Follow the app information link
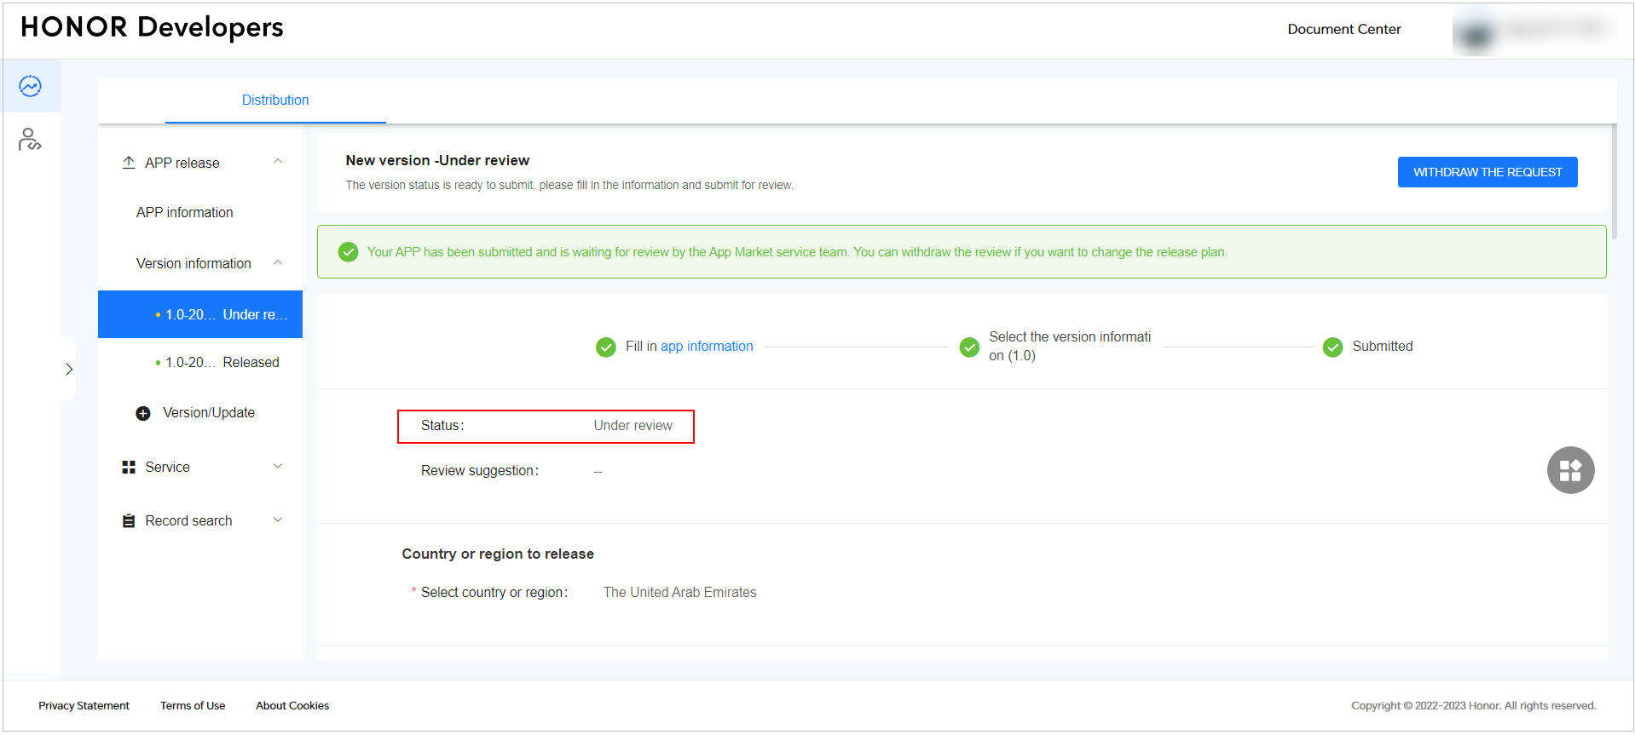 tap(707, 347)
